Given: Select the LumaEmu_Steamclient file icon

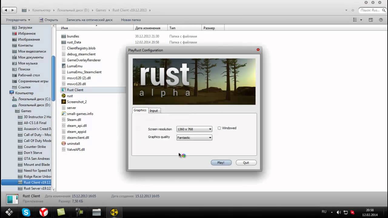Looking at the screenshot, I should pyautogui.click(x=64, y=72).
